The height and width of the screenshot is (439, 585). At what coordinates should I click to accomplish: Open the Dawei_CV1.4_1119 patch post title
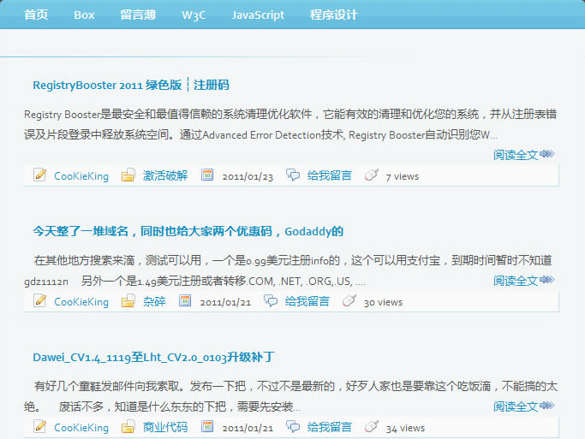(x=152, y=357)
